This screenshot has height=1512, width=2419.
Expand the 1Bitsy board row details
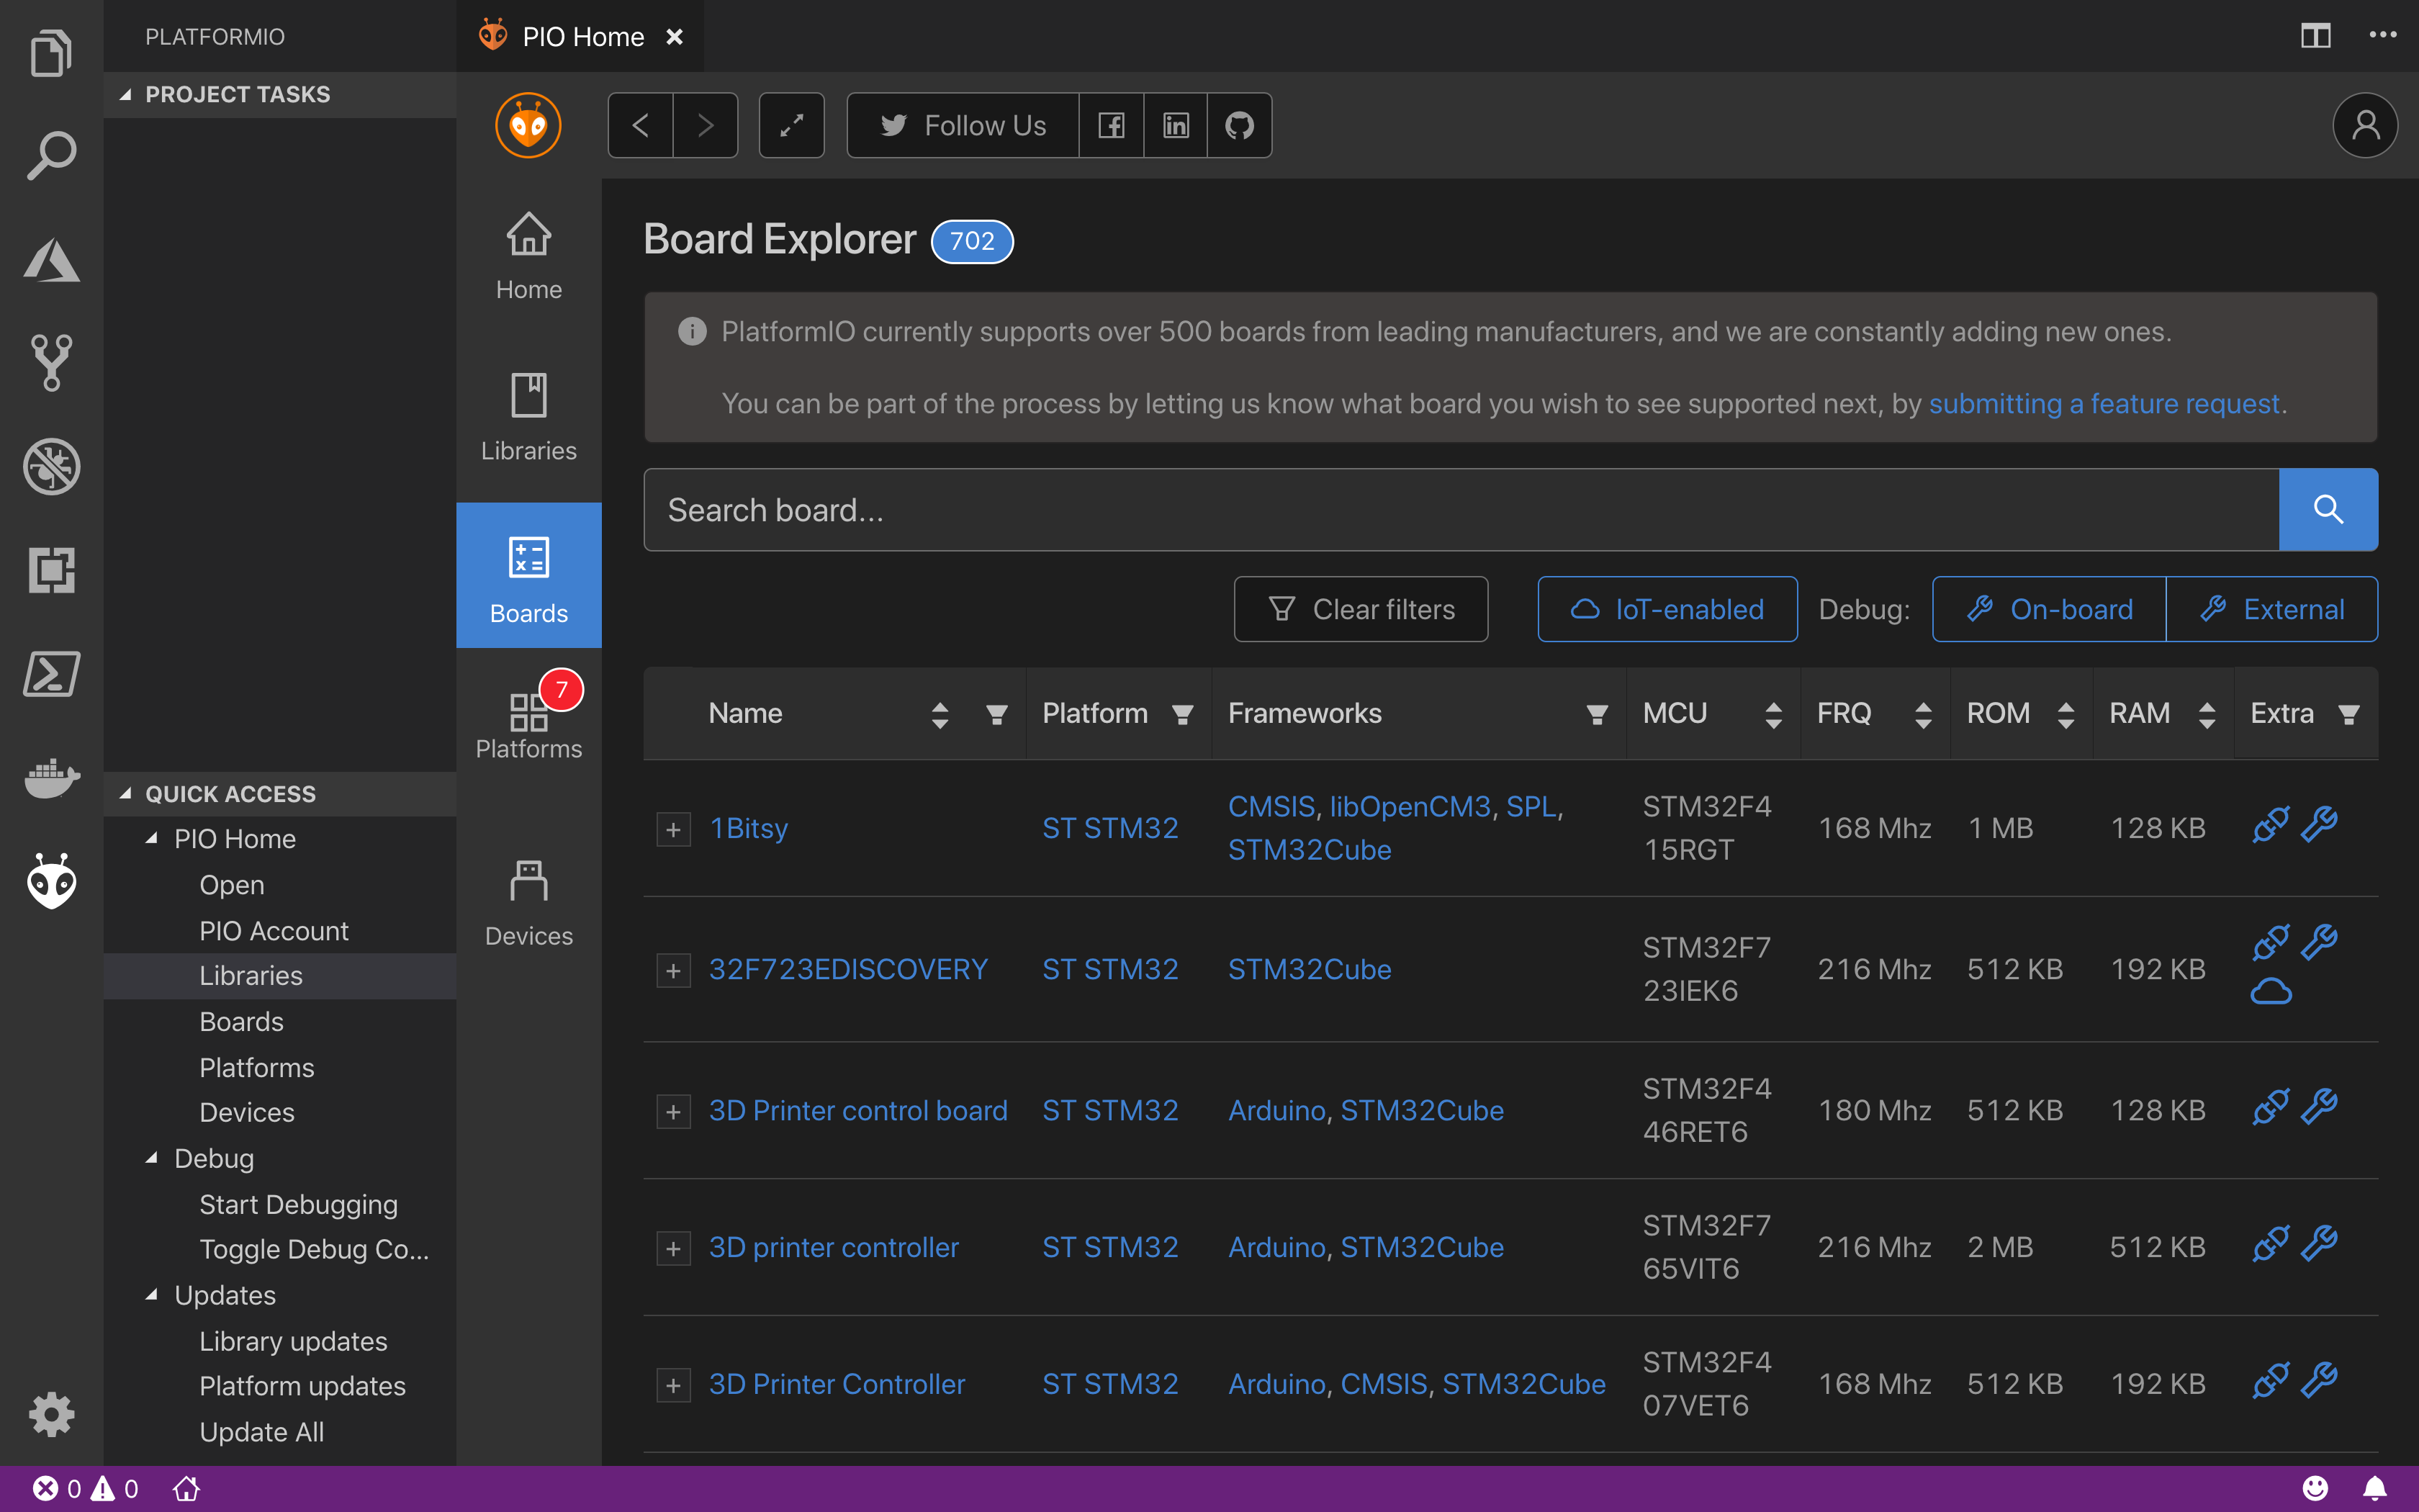click(x=674, y=829)
